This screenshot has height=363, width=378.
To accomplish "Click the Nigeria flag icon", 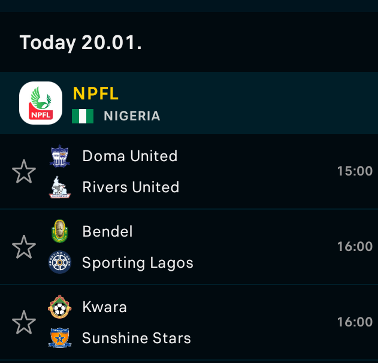I will (83, 116).
